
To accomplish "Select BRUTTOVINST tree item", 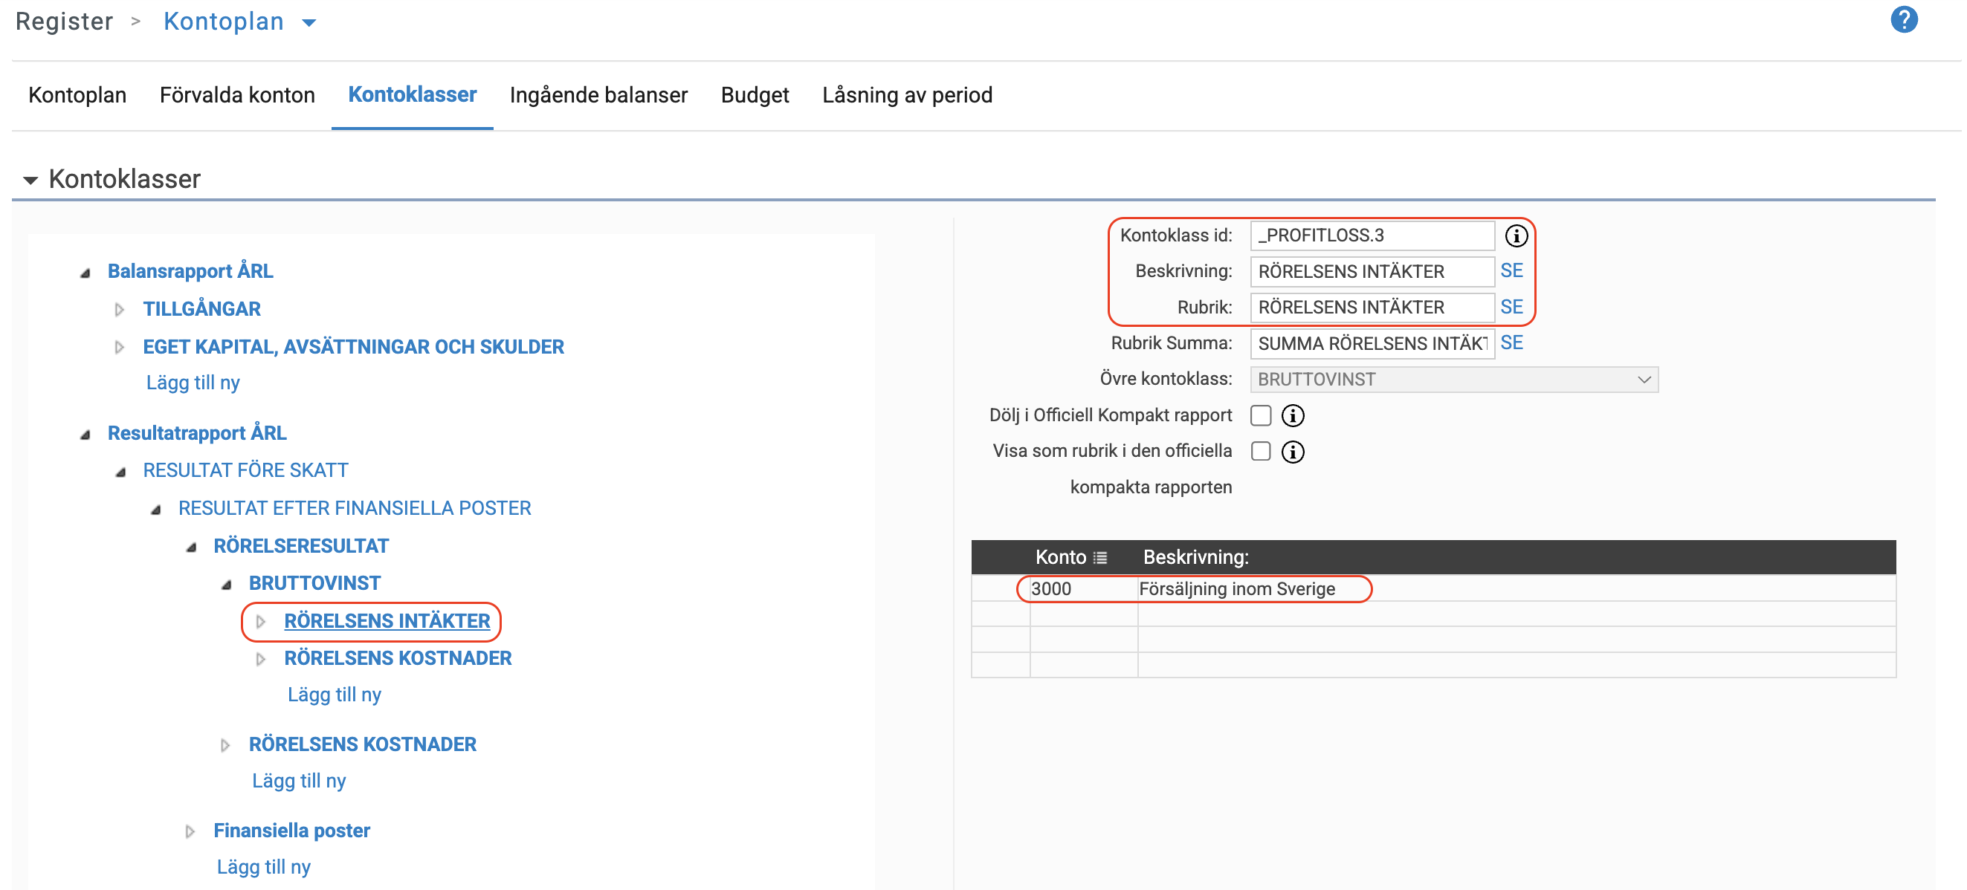I will [314, 584].
